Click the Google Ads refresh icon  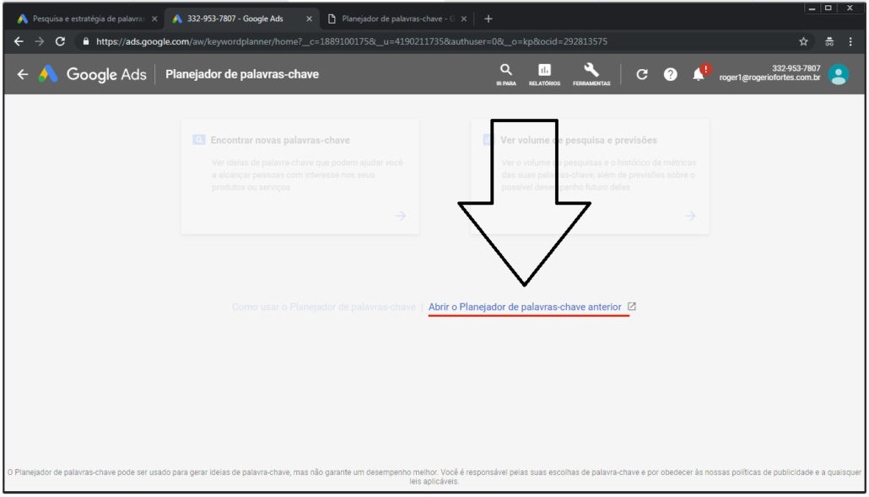pyautogui.click(x=642, y=74)
